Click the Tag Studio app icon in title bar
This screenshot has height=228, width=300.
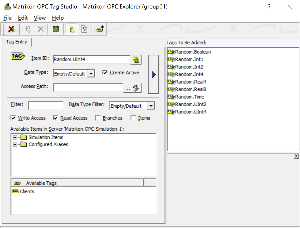coord(7,6)
